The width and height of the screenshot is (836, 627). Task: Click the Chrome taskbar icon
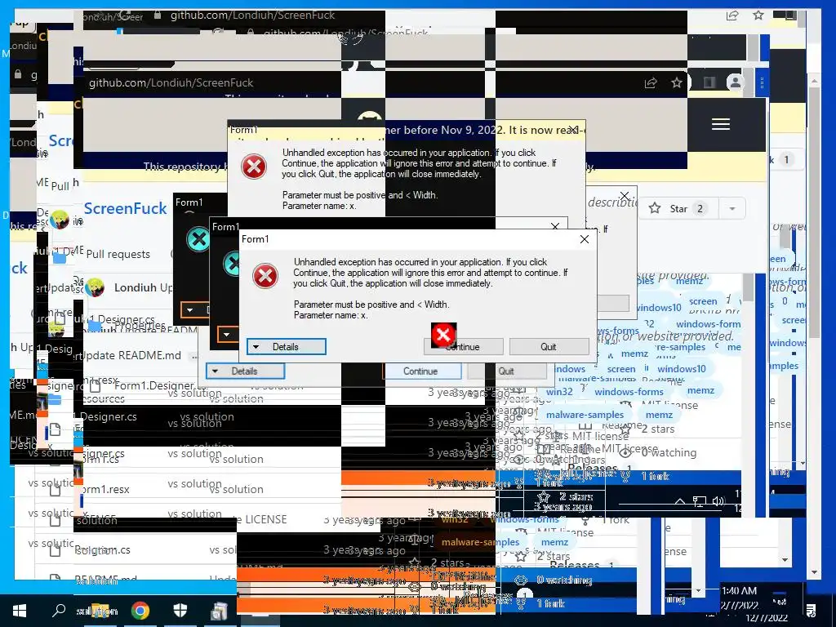pyautogui.click(x=140, y=611)
